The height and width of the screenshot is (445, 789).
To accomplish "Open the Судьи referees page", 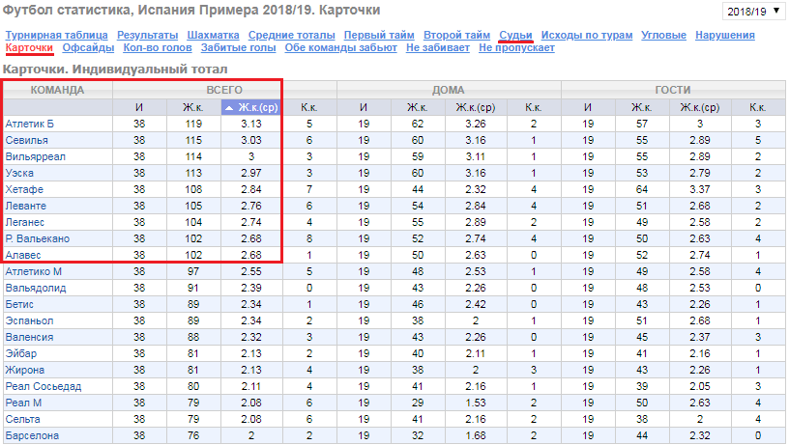I will (x=515, y=35).
